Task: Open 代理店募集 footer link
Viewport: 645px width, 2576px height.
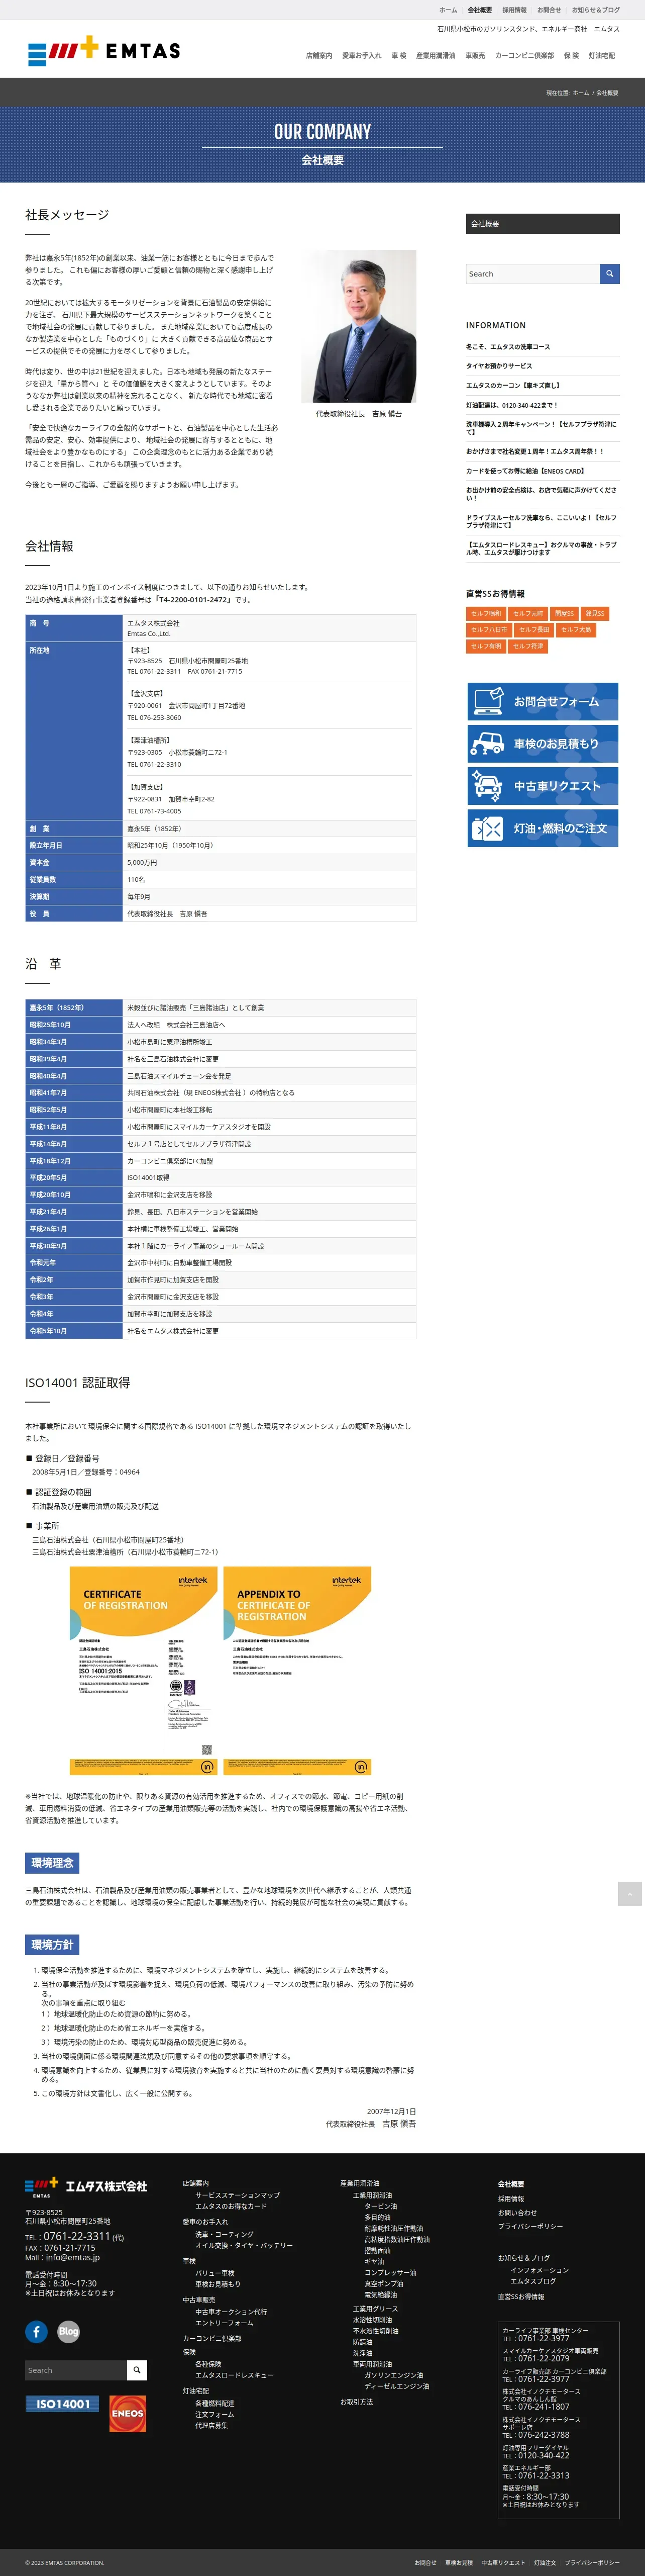Action: (x=211, y=2425)
